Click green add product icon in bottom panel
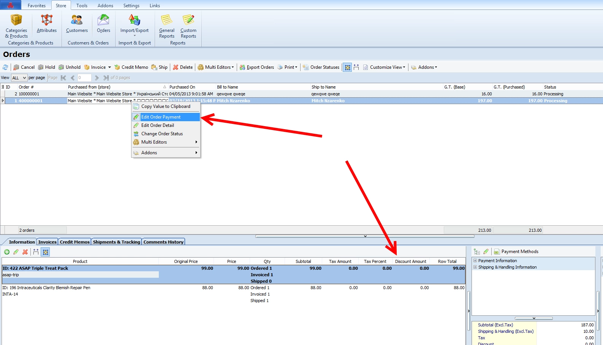Image resolution: width=603 pixels, height=345 pixels. (x=7, y=252)
